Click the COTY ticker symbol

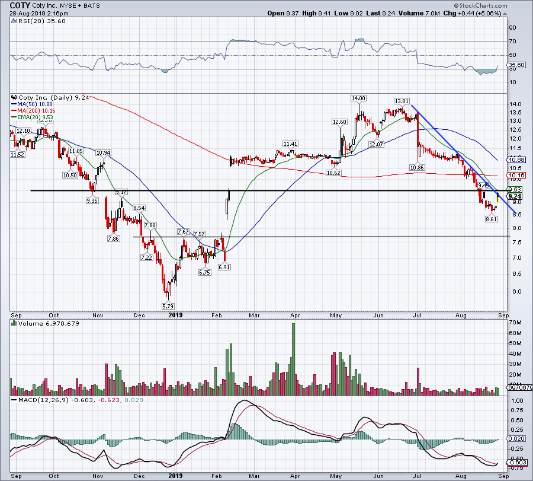point(20,5)
